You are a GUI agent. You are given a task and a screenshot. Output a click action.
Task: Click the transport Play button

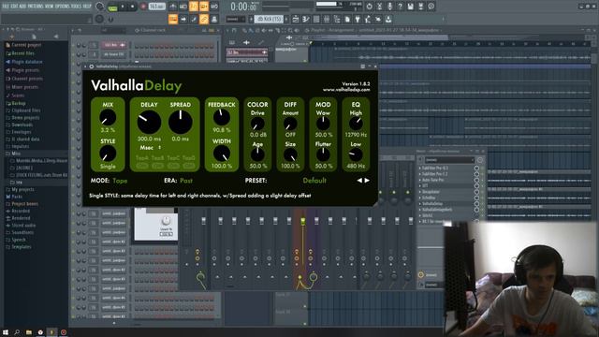click(x=123, y=7)
